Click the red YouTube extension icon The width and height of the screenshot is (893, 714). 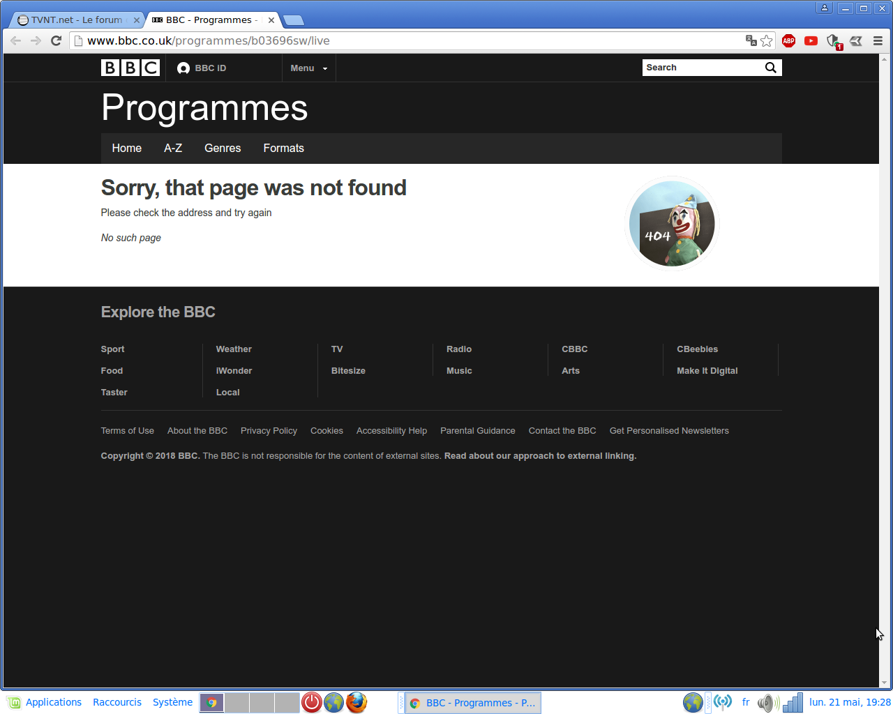811,40
